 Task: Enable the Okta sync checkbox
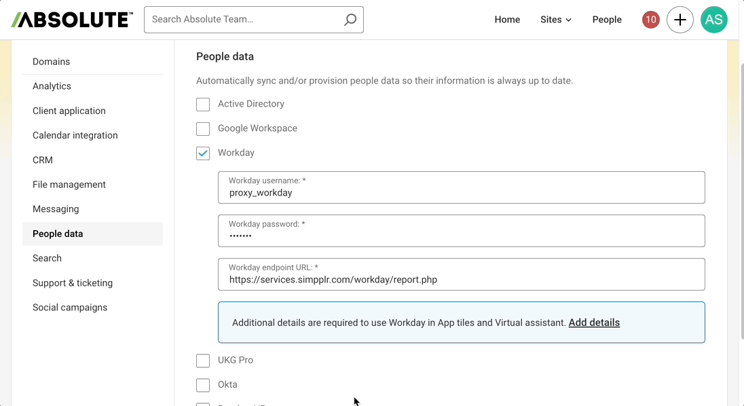pyautogui.click(x=203, y=384)
